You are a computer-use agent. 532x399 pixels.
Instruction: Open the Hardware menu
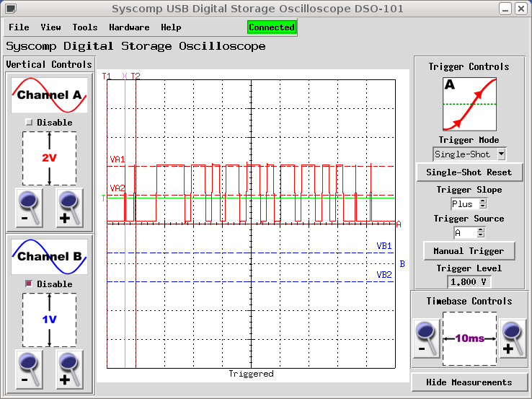(129, 27)
